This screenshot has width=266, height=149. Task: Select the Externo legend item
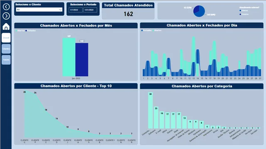(x=244, y=14)
